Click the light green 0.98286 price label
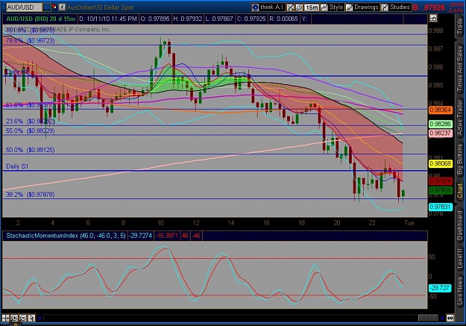Image resolution: width=466 pixels, height=326 pixels. click(441, 124)
